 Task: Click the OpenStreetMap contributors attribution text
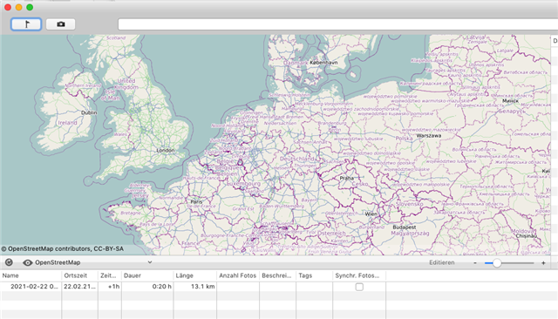pos(63,249)
